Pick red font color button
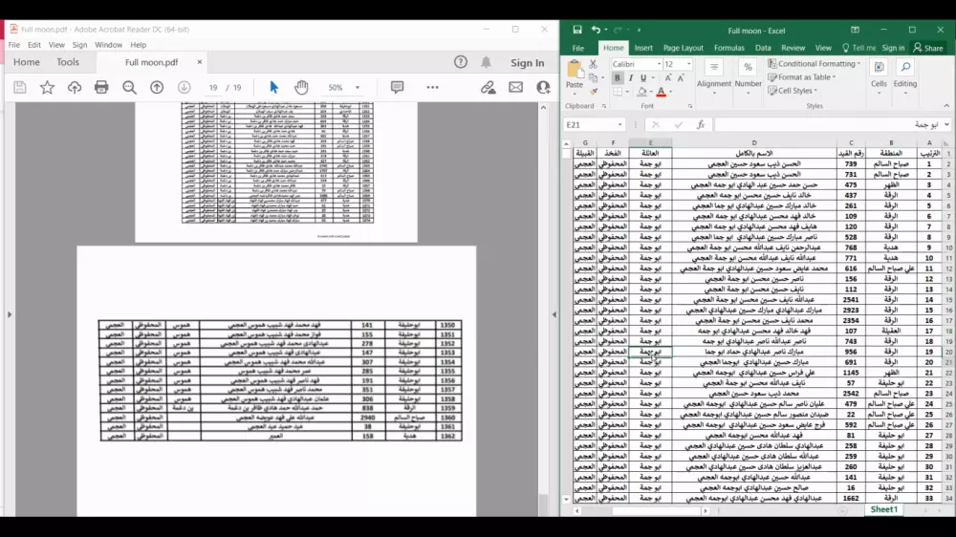 (x=661, y=92)
